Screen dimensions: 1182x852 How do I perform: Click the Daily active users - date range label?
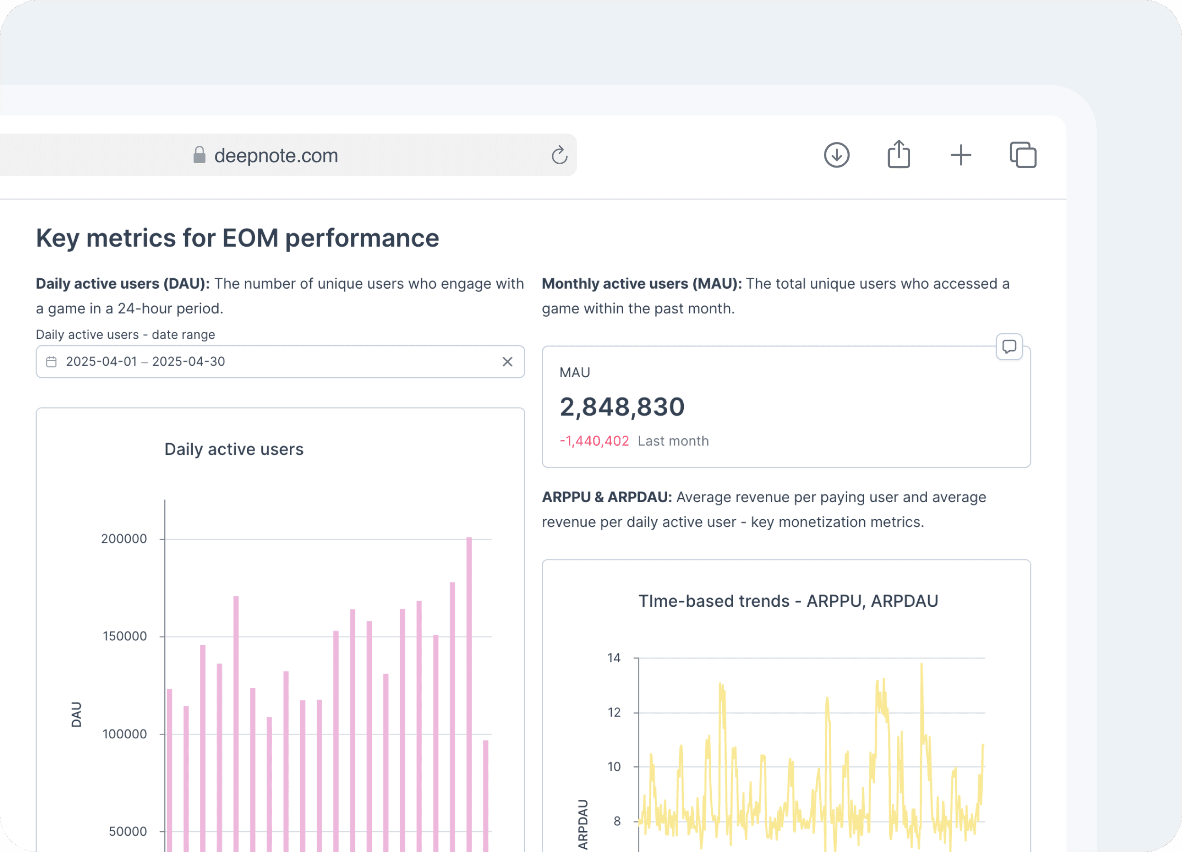click(125, 335)
